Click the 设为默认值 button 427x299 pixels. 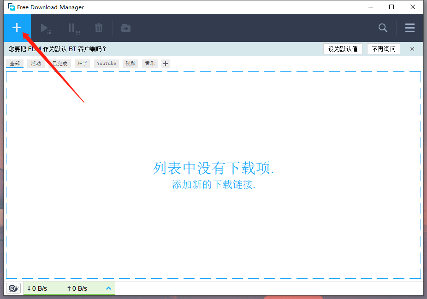click(343, 49)
